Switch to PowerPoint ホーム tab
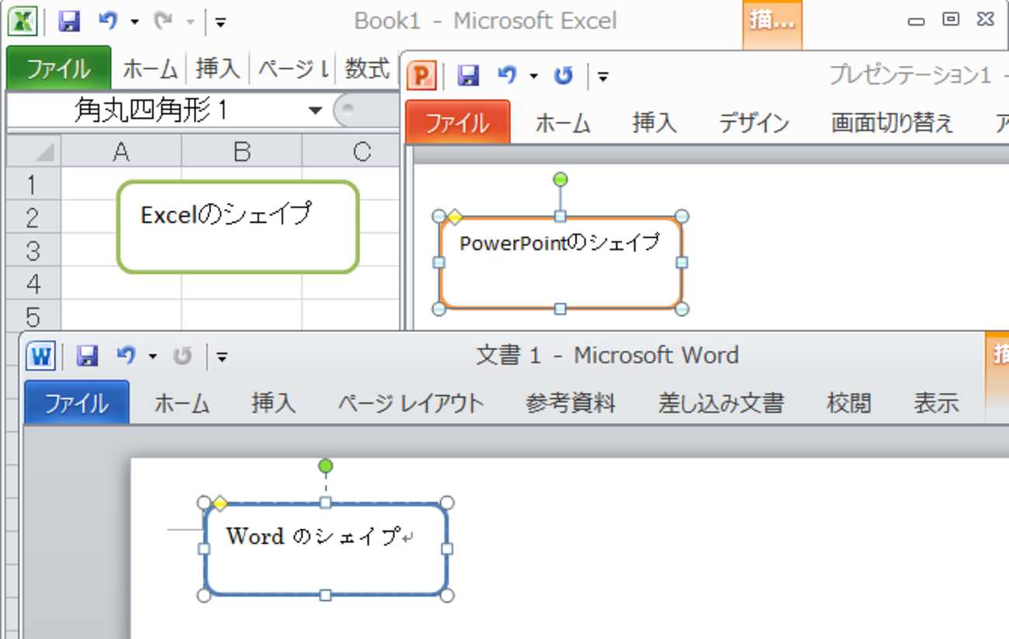 [x=563, y=123]
